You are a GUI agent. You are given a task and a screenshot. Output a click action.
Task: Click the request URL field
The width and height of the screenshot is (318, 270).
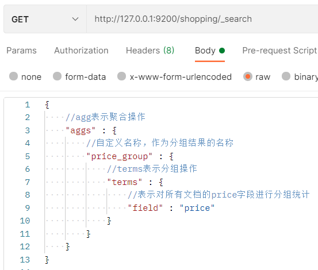(x=202, y=19)
